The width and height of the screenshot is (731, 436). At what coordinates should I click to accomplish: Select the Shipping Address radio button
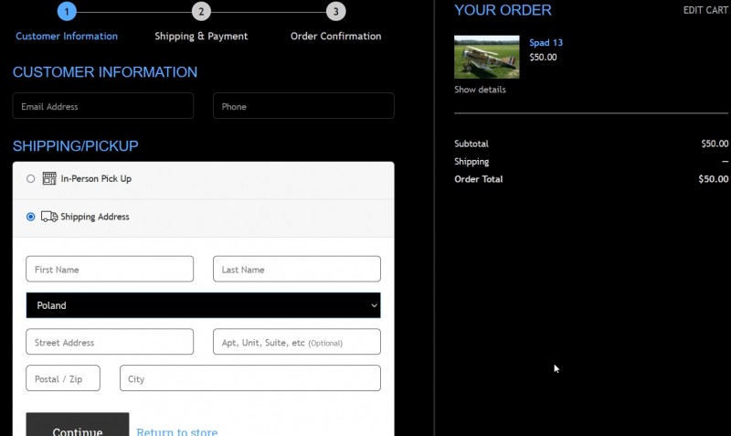(31, 217)
